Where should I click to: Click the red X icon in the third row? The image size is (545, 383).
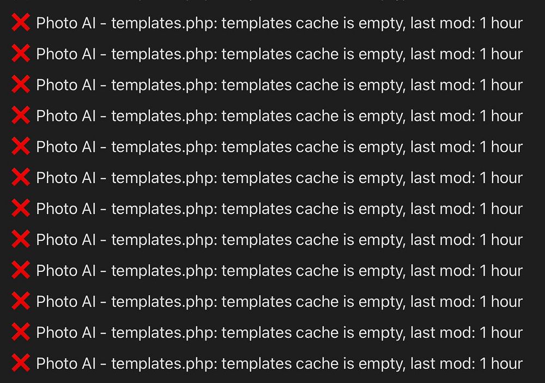20,85
